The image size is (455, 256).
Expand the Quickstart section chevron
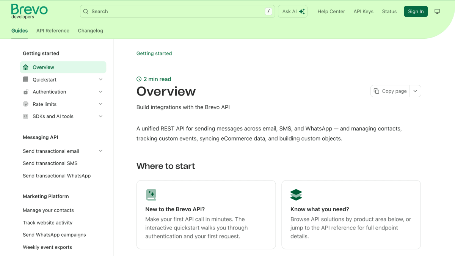(100, 79)
